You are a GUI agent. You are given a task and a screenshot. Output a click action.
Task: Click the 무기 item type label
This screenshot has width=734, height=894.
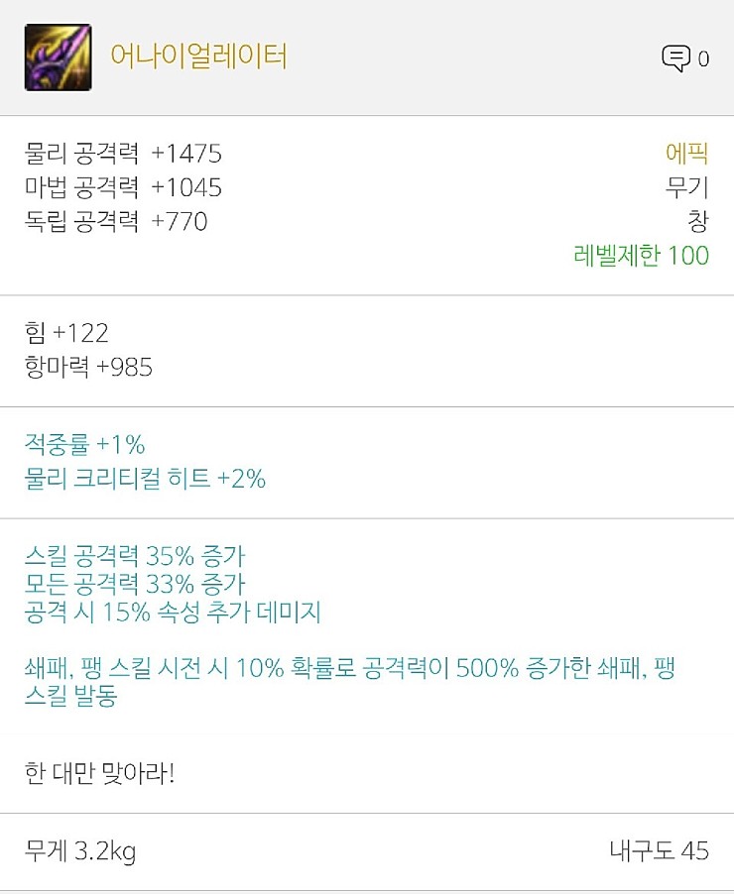click(686, 187)
